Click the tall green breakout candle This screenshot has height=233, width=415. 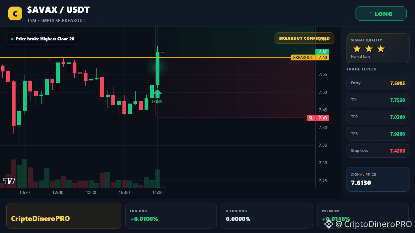(x=157, y=69)
